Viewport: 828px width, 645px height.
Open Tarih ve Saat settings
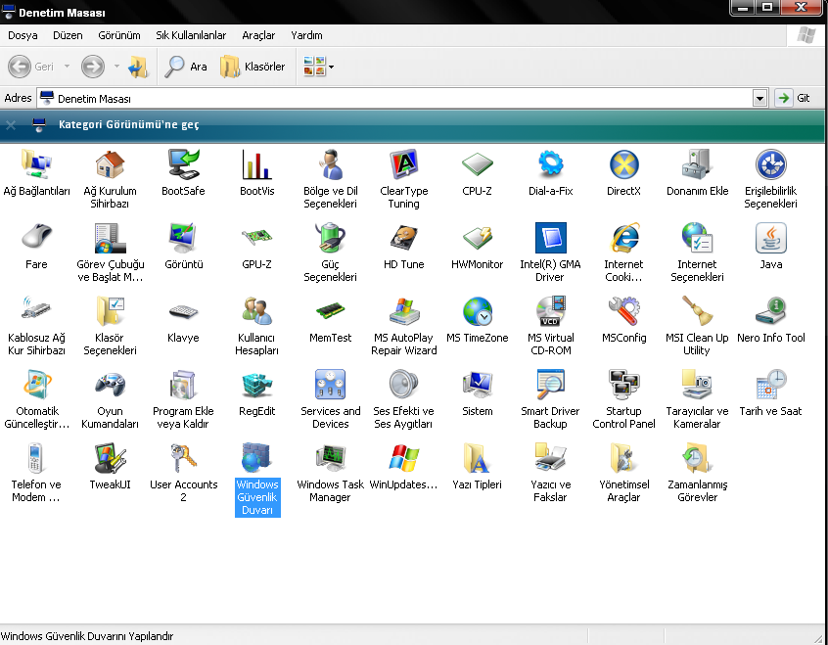(x=770, y=385)
